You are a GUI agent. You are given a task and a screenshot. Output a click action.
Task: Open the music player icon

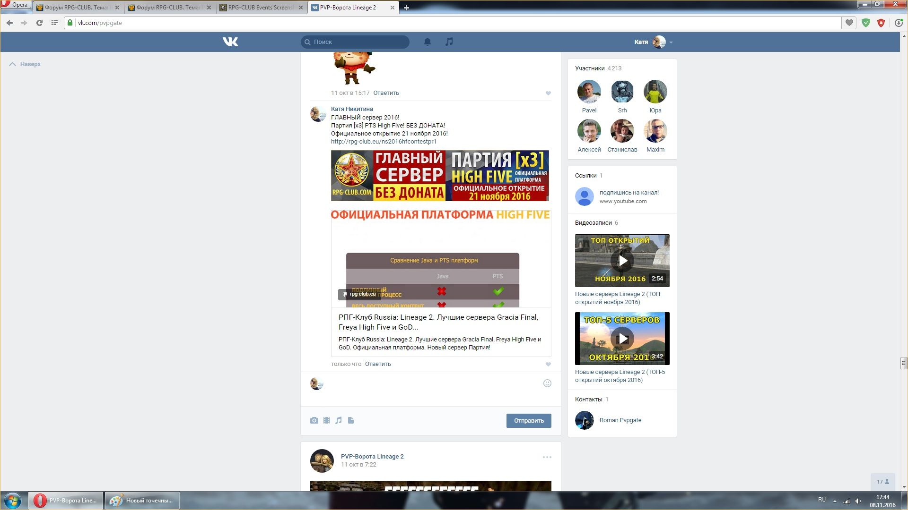[449, 42]
